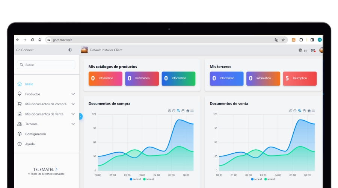Viewport: 338px width, 188px height.
Task: Open the RSS feed extension
Action: point(294,40)
